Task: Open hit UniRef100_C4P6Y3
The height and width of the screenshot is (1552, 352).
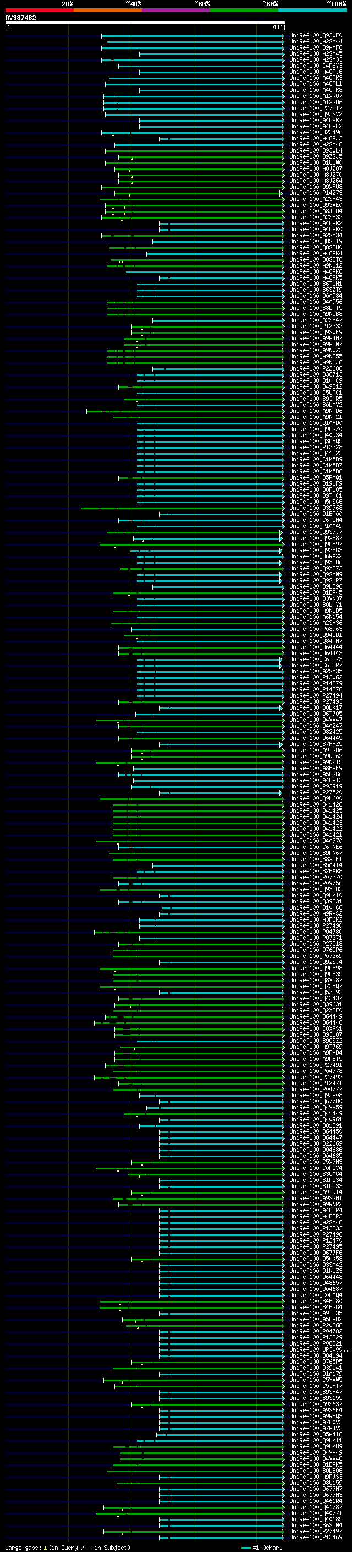Action: (x=315, y=66)
